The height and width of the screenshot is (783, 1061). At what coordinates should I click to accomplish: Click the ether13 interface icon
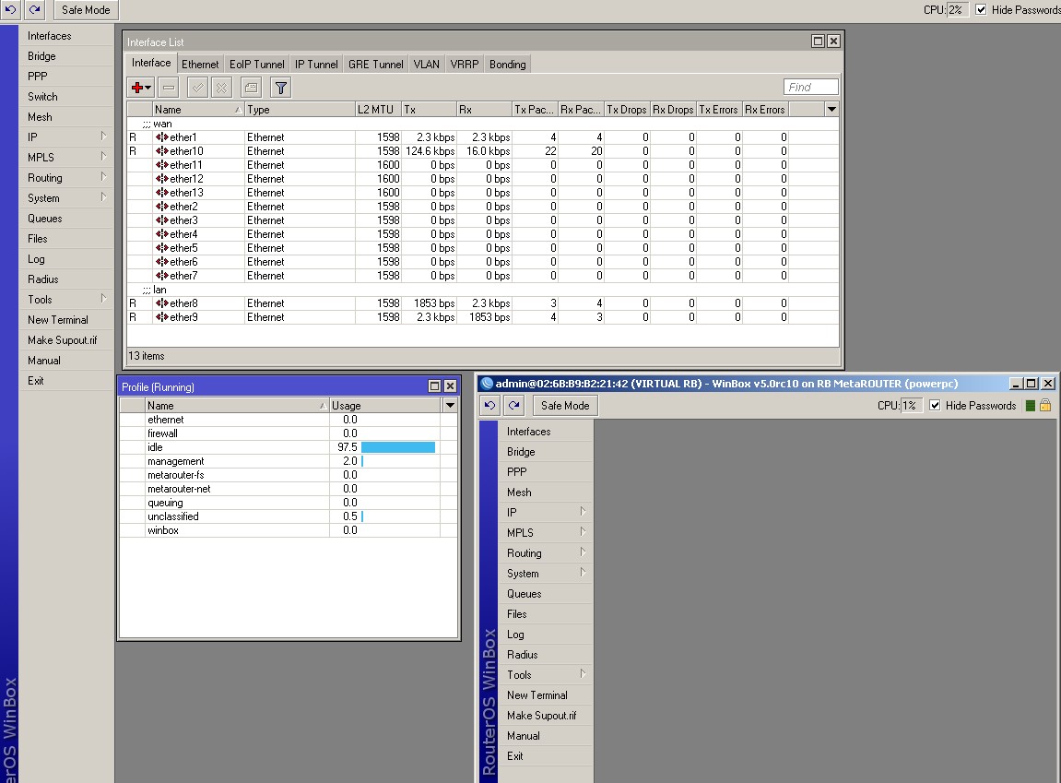click(161, 193)
